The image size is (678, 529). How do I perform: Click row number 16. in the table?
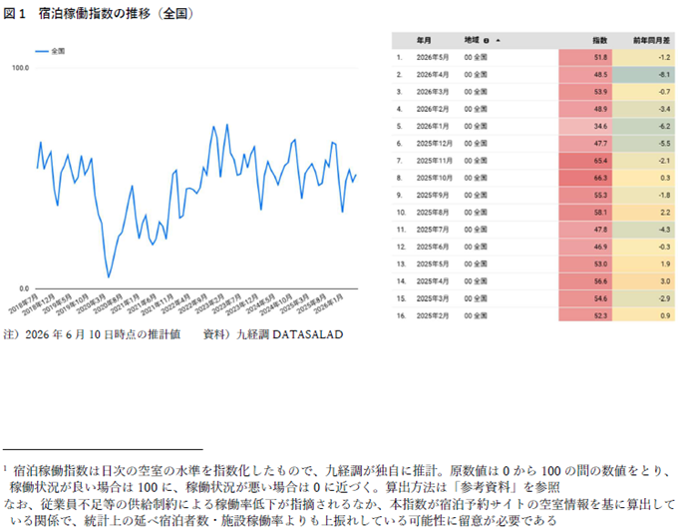coord(401,315)
